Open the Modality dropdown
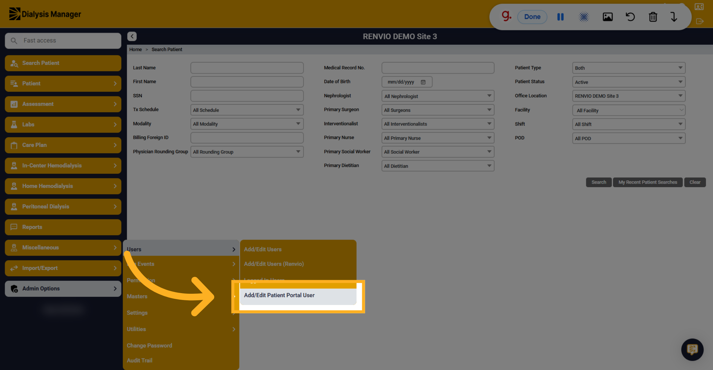713x370 pixels. [x=247, y=124]
